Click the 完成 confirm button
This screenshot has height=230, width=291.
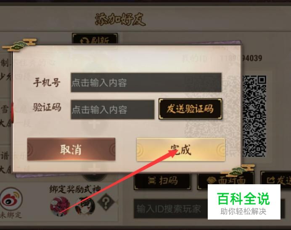181,149
